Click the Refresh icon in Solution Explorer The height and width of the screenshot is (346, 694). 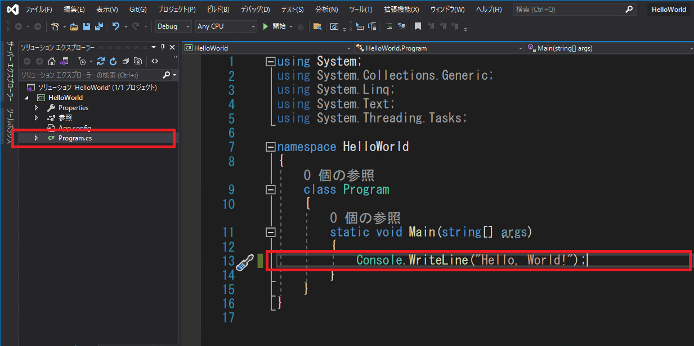[x=113, y=61]
